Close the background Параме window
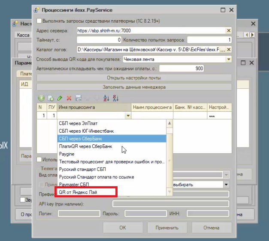269x241 pixels. [251, 63]
